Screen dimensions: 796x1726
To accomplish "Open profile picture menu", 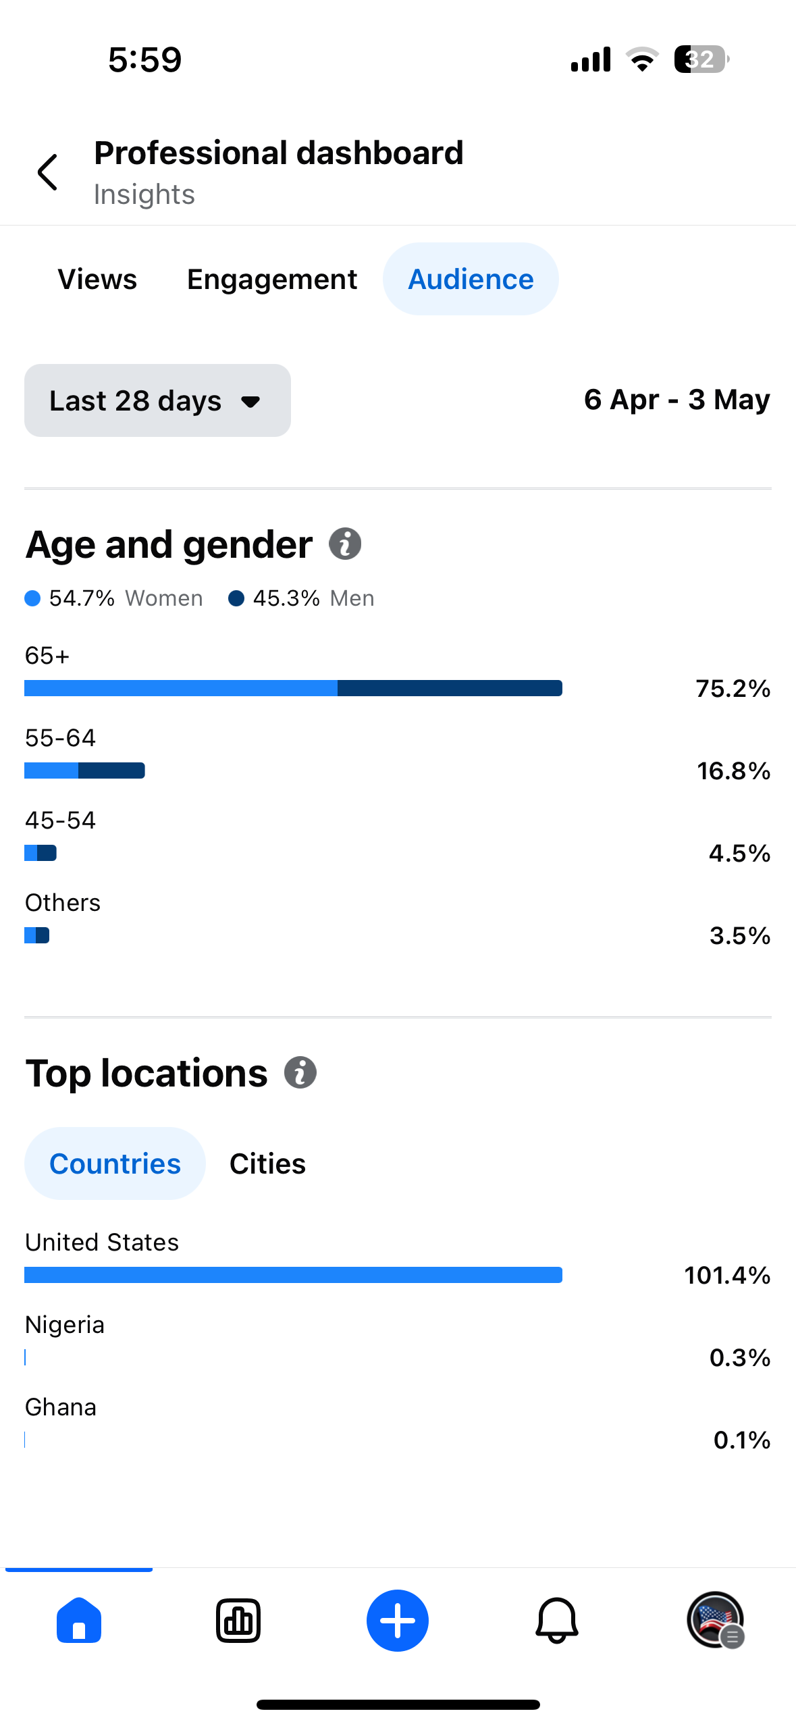I will pyautogui.click(x=716, y=1620).
